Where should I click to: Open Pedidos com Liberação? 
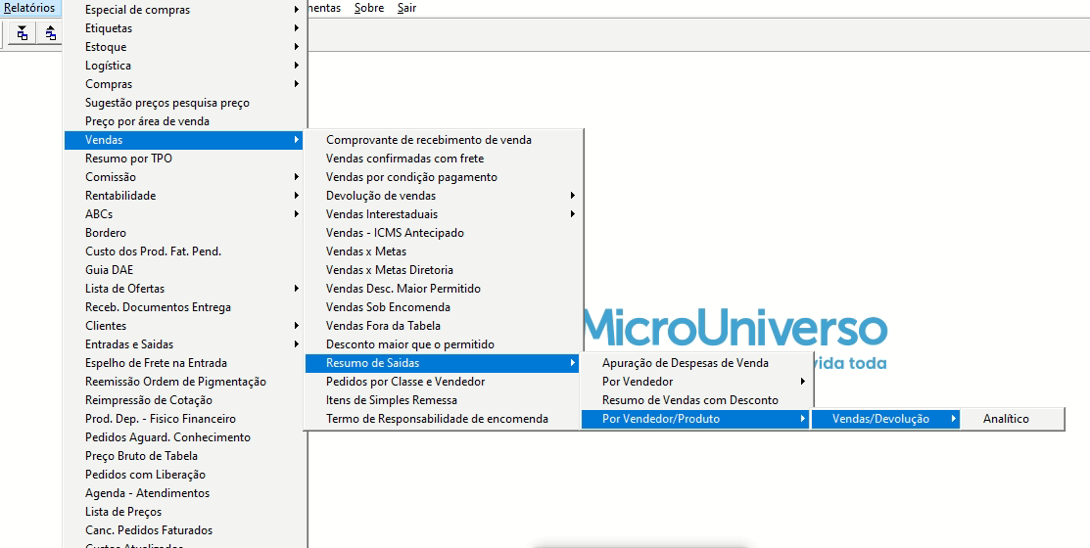[184, 475]
